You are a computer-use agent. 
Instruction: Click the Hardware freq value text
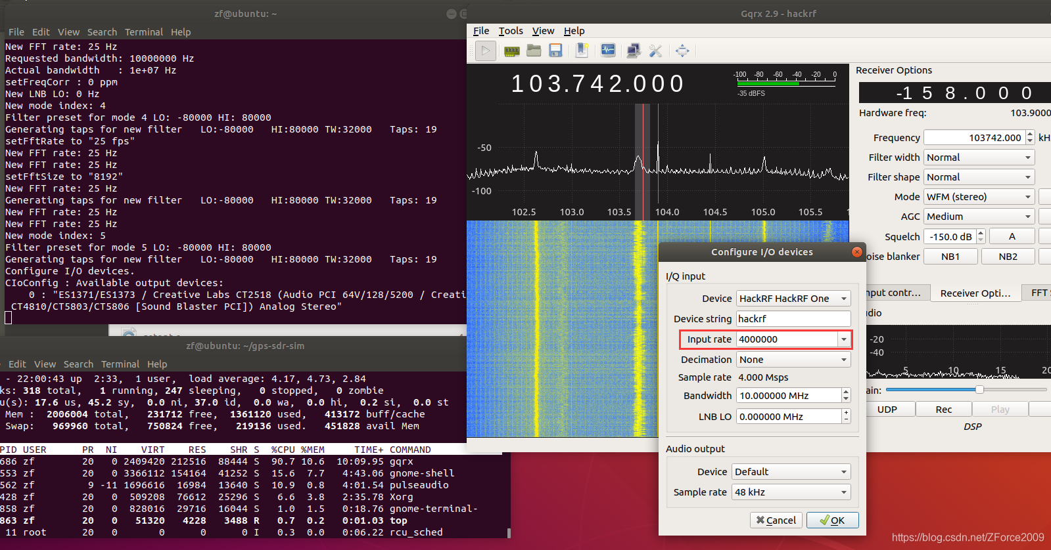click(1030, 113)
